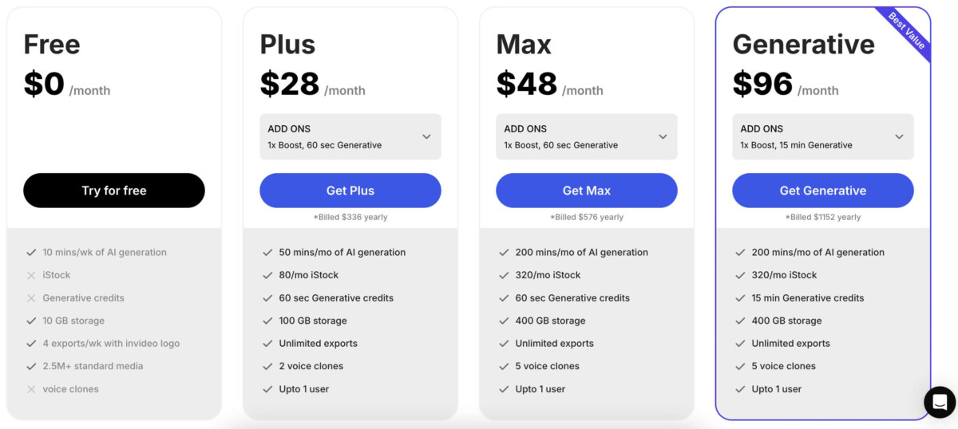
Task: Expand the Plus plan ADD ONS dropdown
Action: coord(350,136)
